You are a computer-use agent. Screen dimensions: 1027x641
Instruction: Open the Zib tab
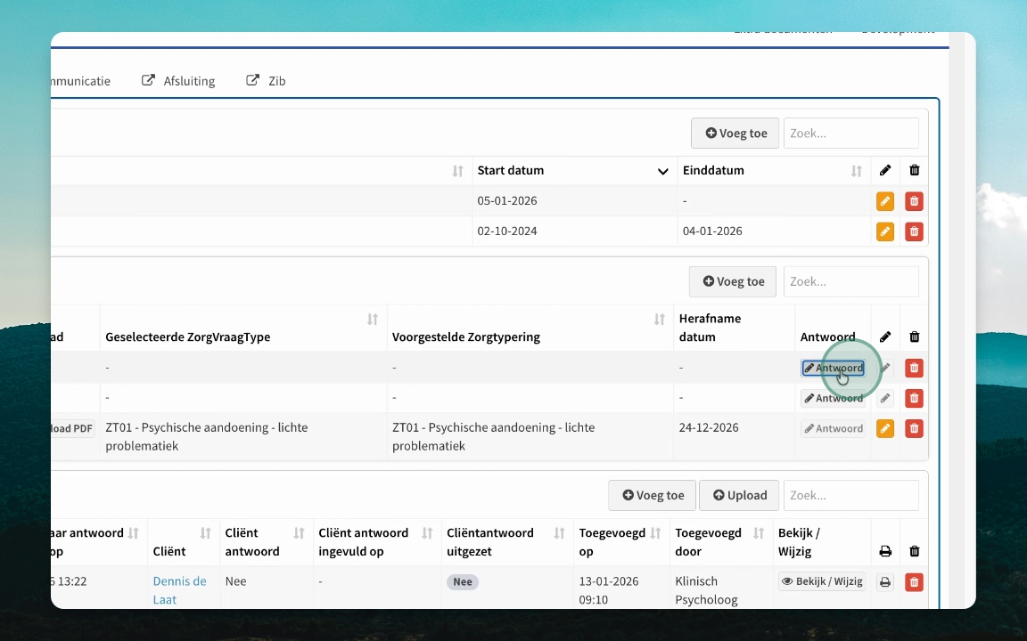[x=266, y=80]
